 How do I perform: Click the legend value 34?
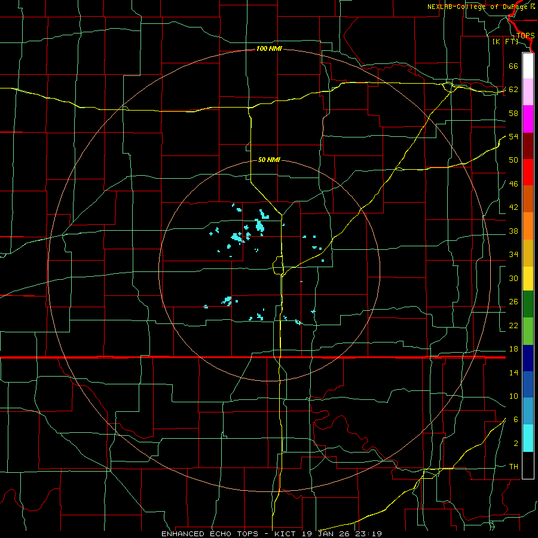(513, 255)
